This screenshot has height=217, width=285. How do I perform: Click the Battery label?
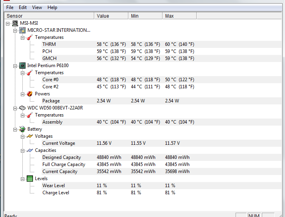coord(35,129)
